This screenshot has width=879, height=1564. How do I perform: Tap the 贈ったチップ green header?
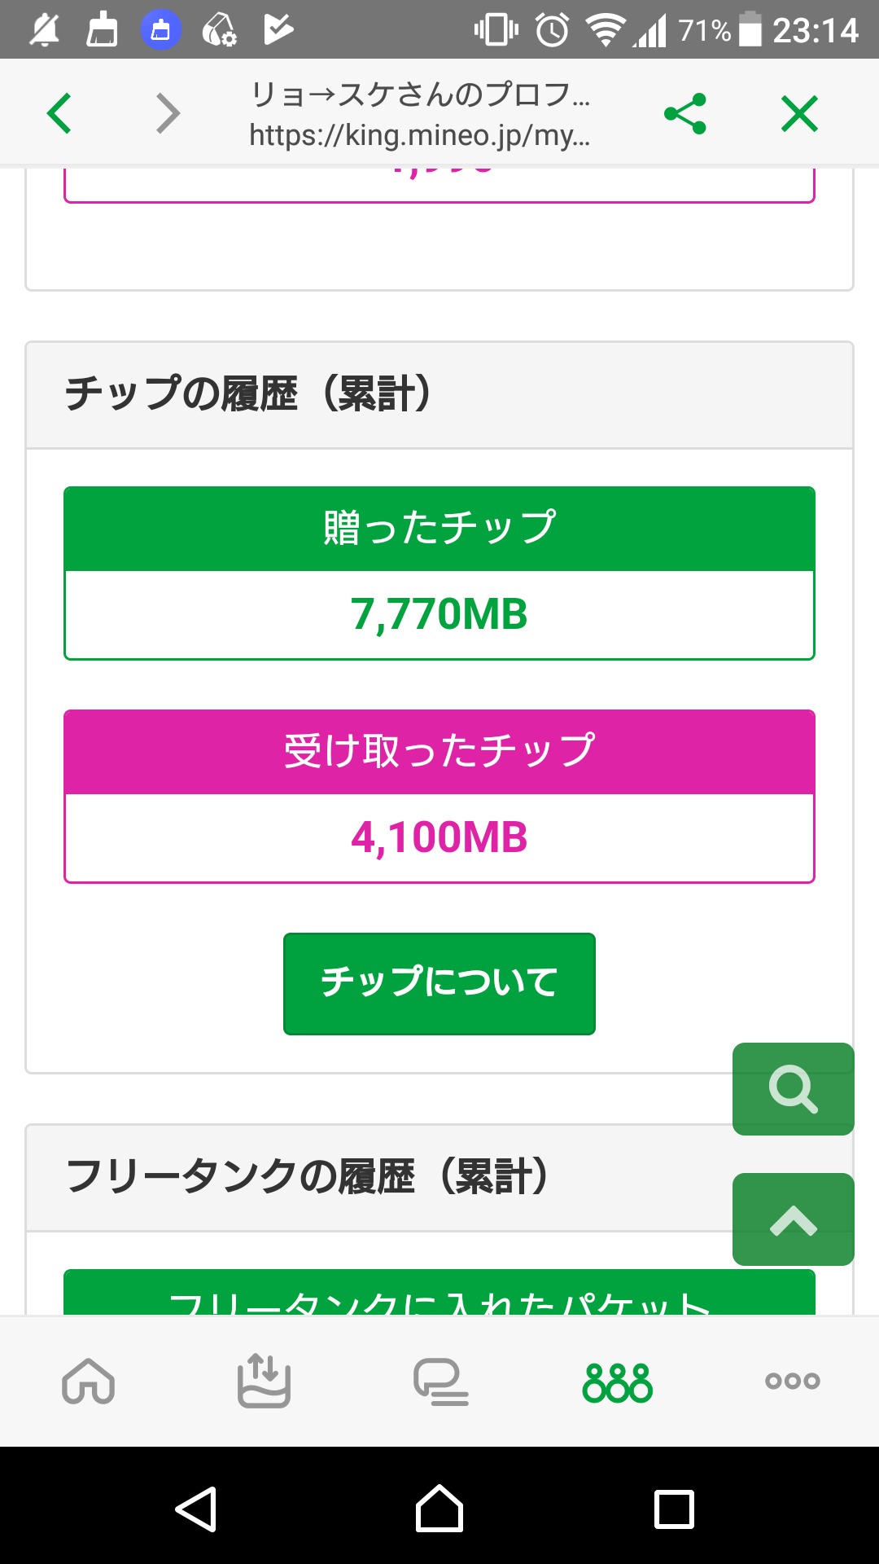point(439,528)
